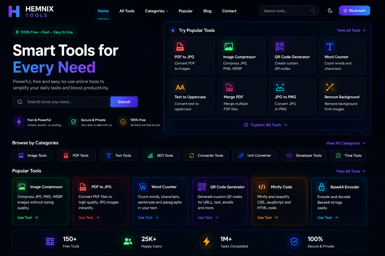Click the star icon beside Try Popular Tools
The width and height of the screenshot is (385, 256).
(173, 30)
